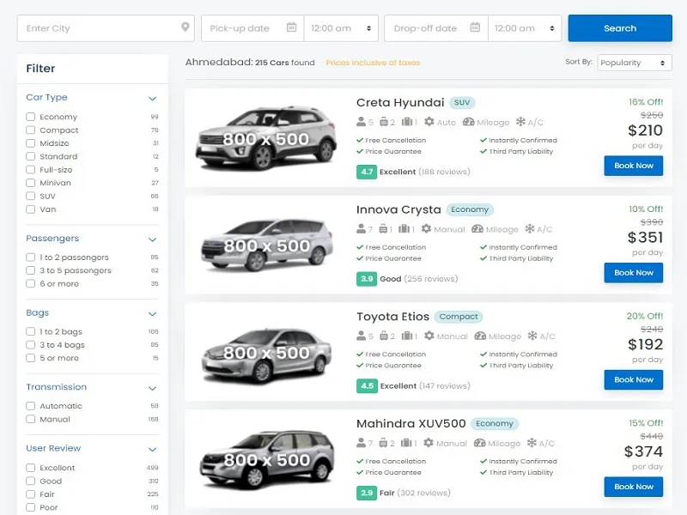687x515 pixels.
Task: Tick the SUV car type checkbox
Action: (x=30, y=196)
